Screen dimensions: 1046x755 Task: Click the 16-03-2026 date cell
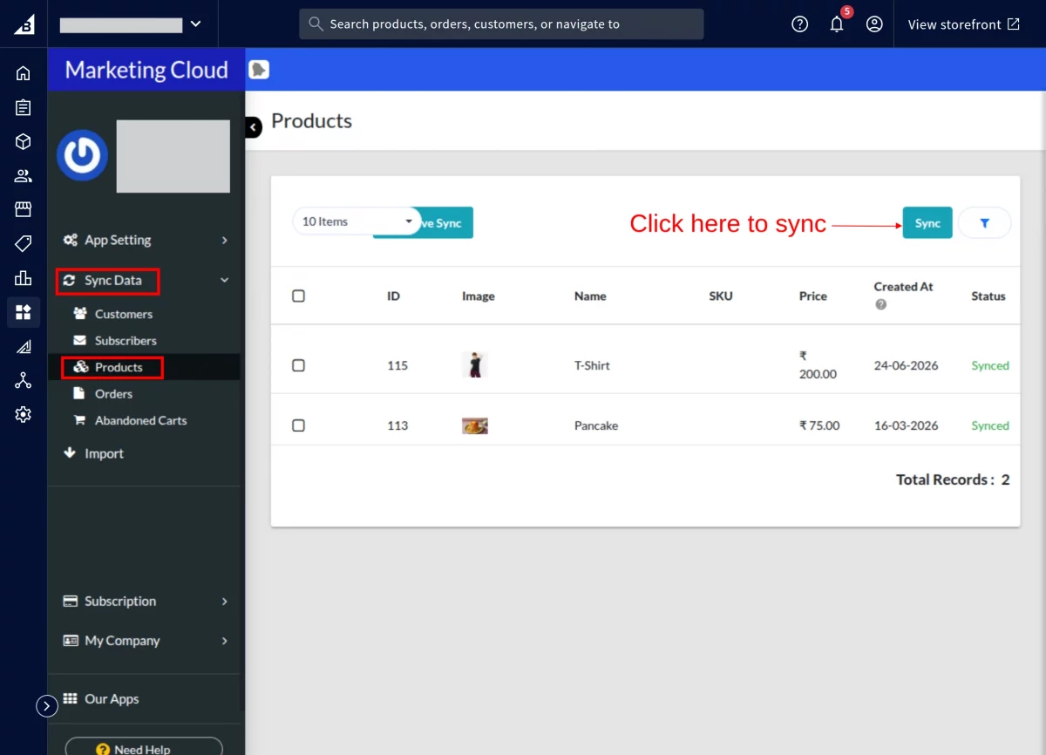[x=906, y=425]
